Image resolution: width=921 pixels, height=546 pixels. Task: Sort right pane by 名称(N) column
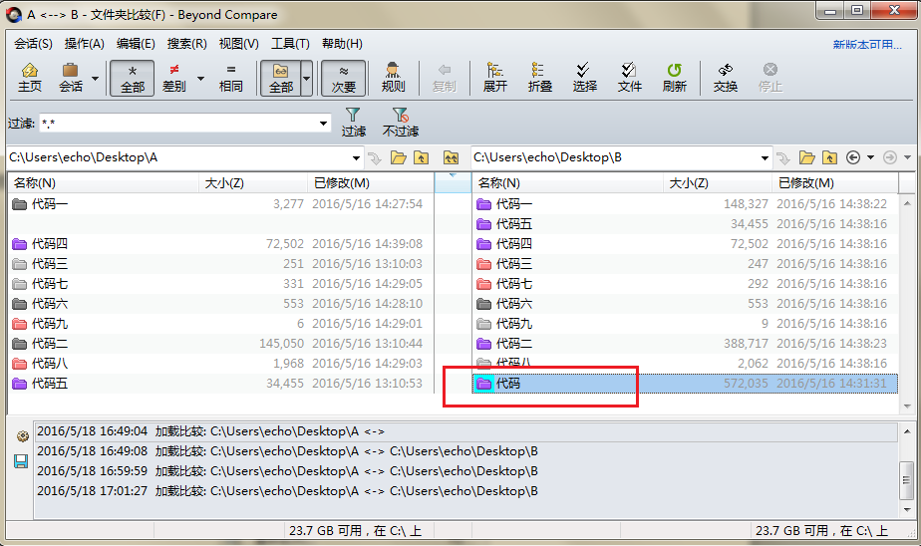568,183
